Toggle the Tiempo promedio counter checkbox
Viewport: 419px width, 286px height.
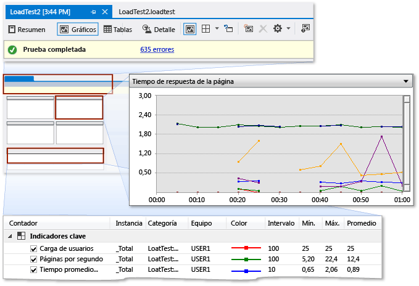click(34, 269)
